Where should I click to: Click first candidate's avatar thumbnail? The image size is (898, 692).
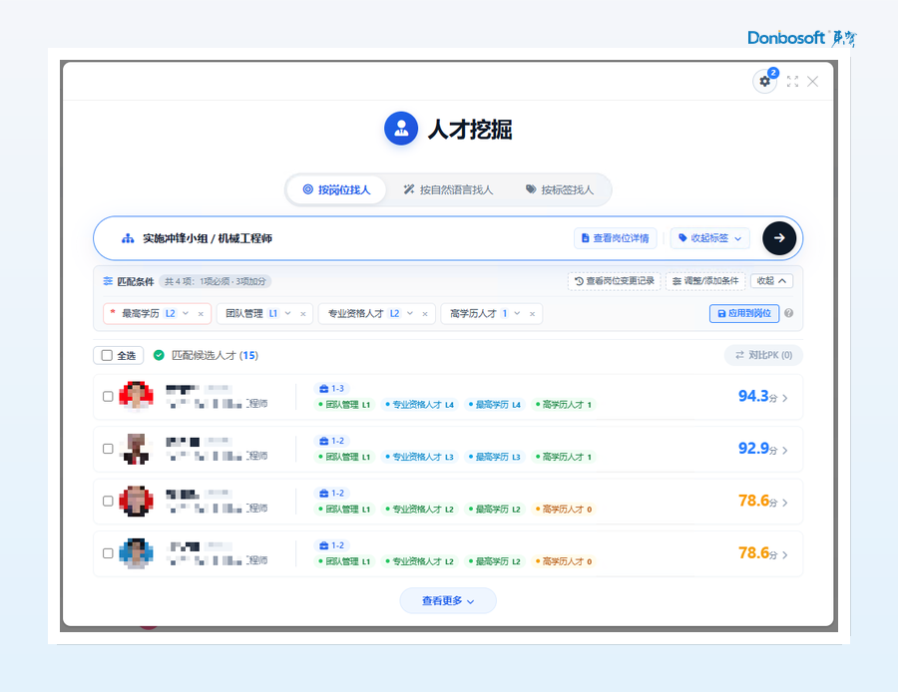click(137, 396)
